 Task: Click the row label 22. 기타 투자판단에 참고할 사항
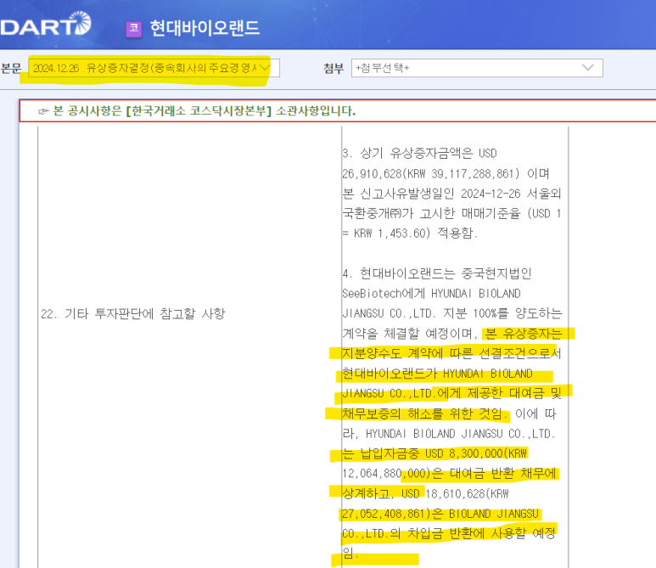(133, 313)
